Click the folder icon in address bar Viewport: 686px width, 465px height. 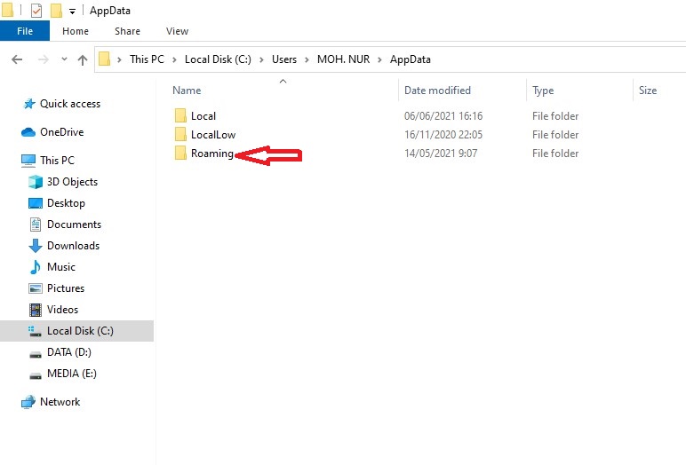pos(104,59)
